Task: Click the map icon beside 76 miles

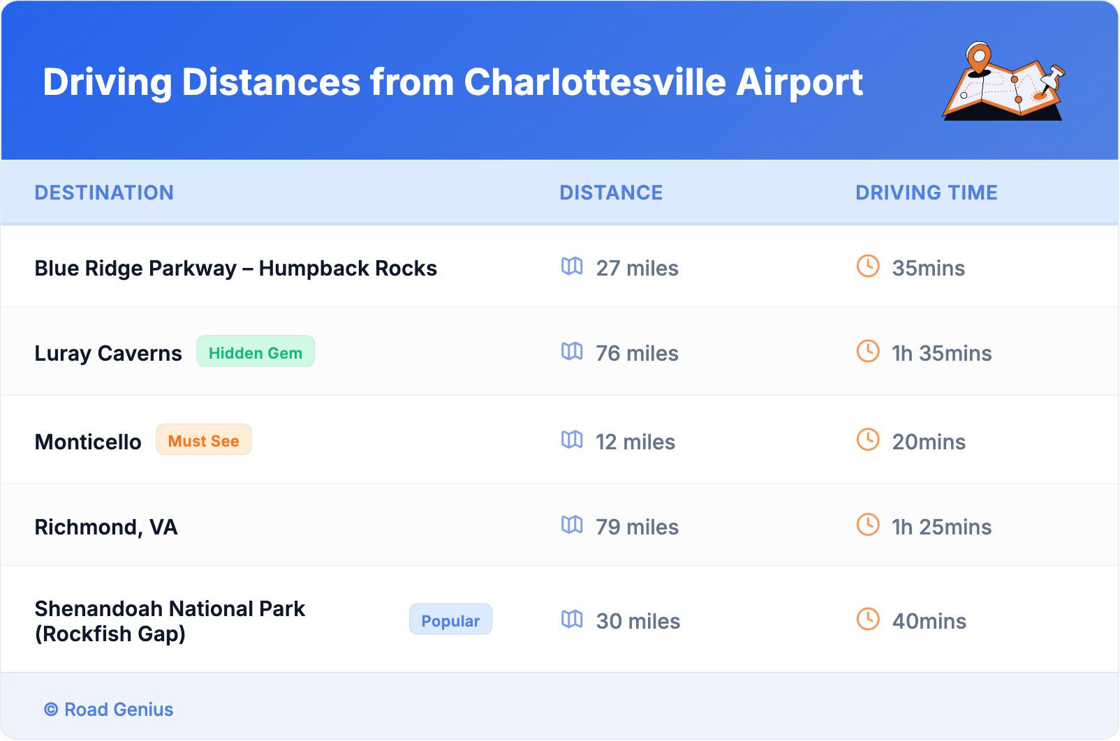Action: tap(572, 352)
